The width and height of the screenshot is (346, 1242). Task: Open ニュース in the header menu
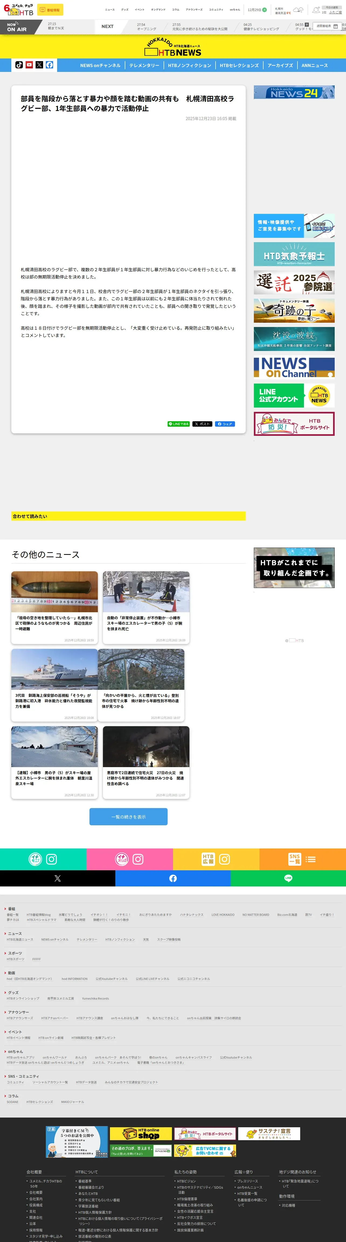(x=110, y=10)
